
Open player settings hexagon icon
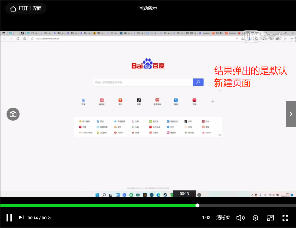coord(256,218)
